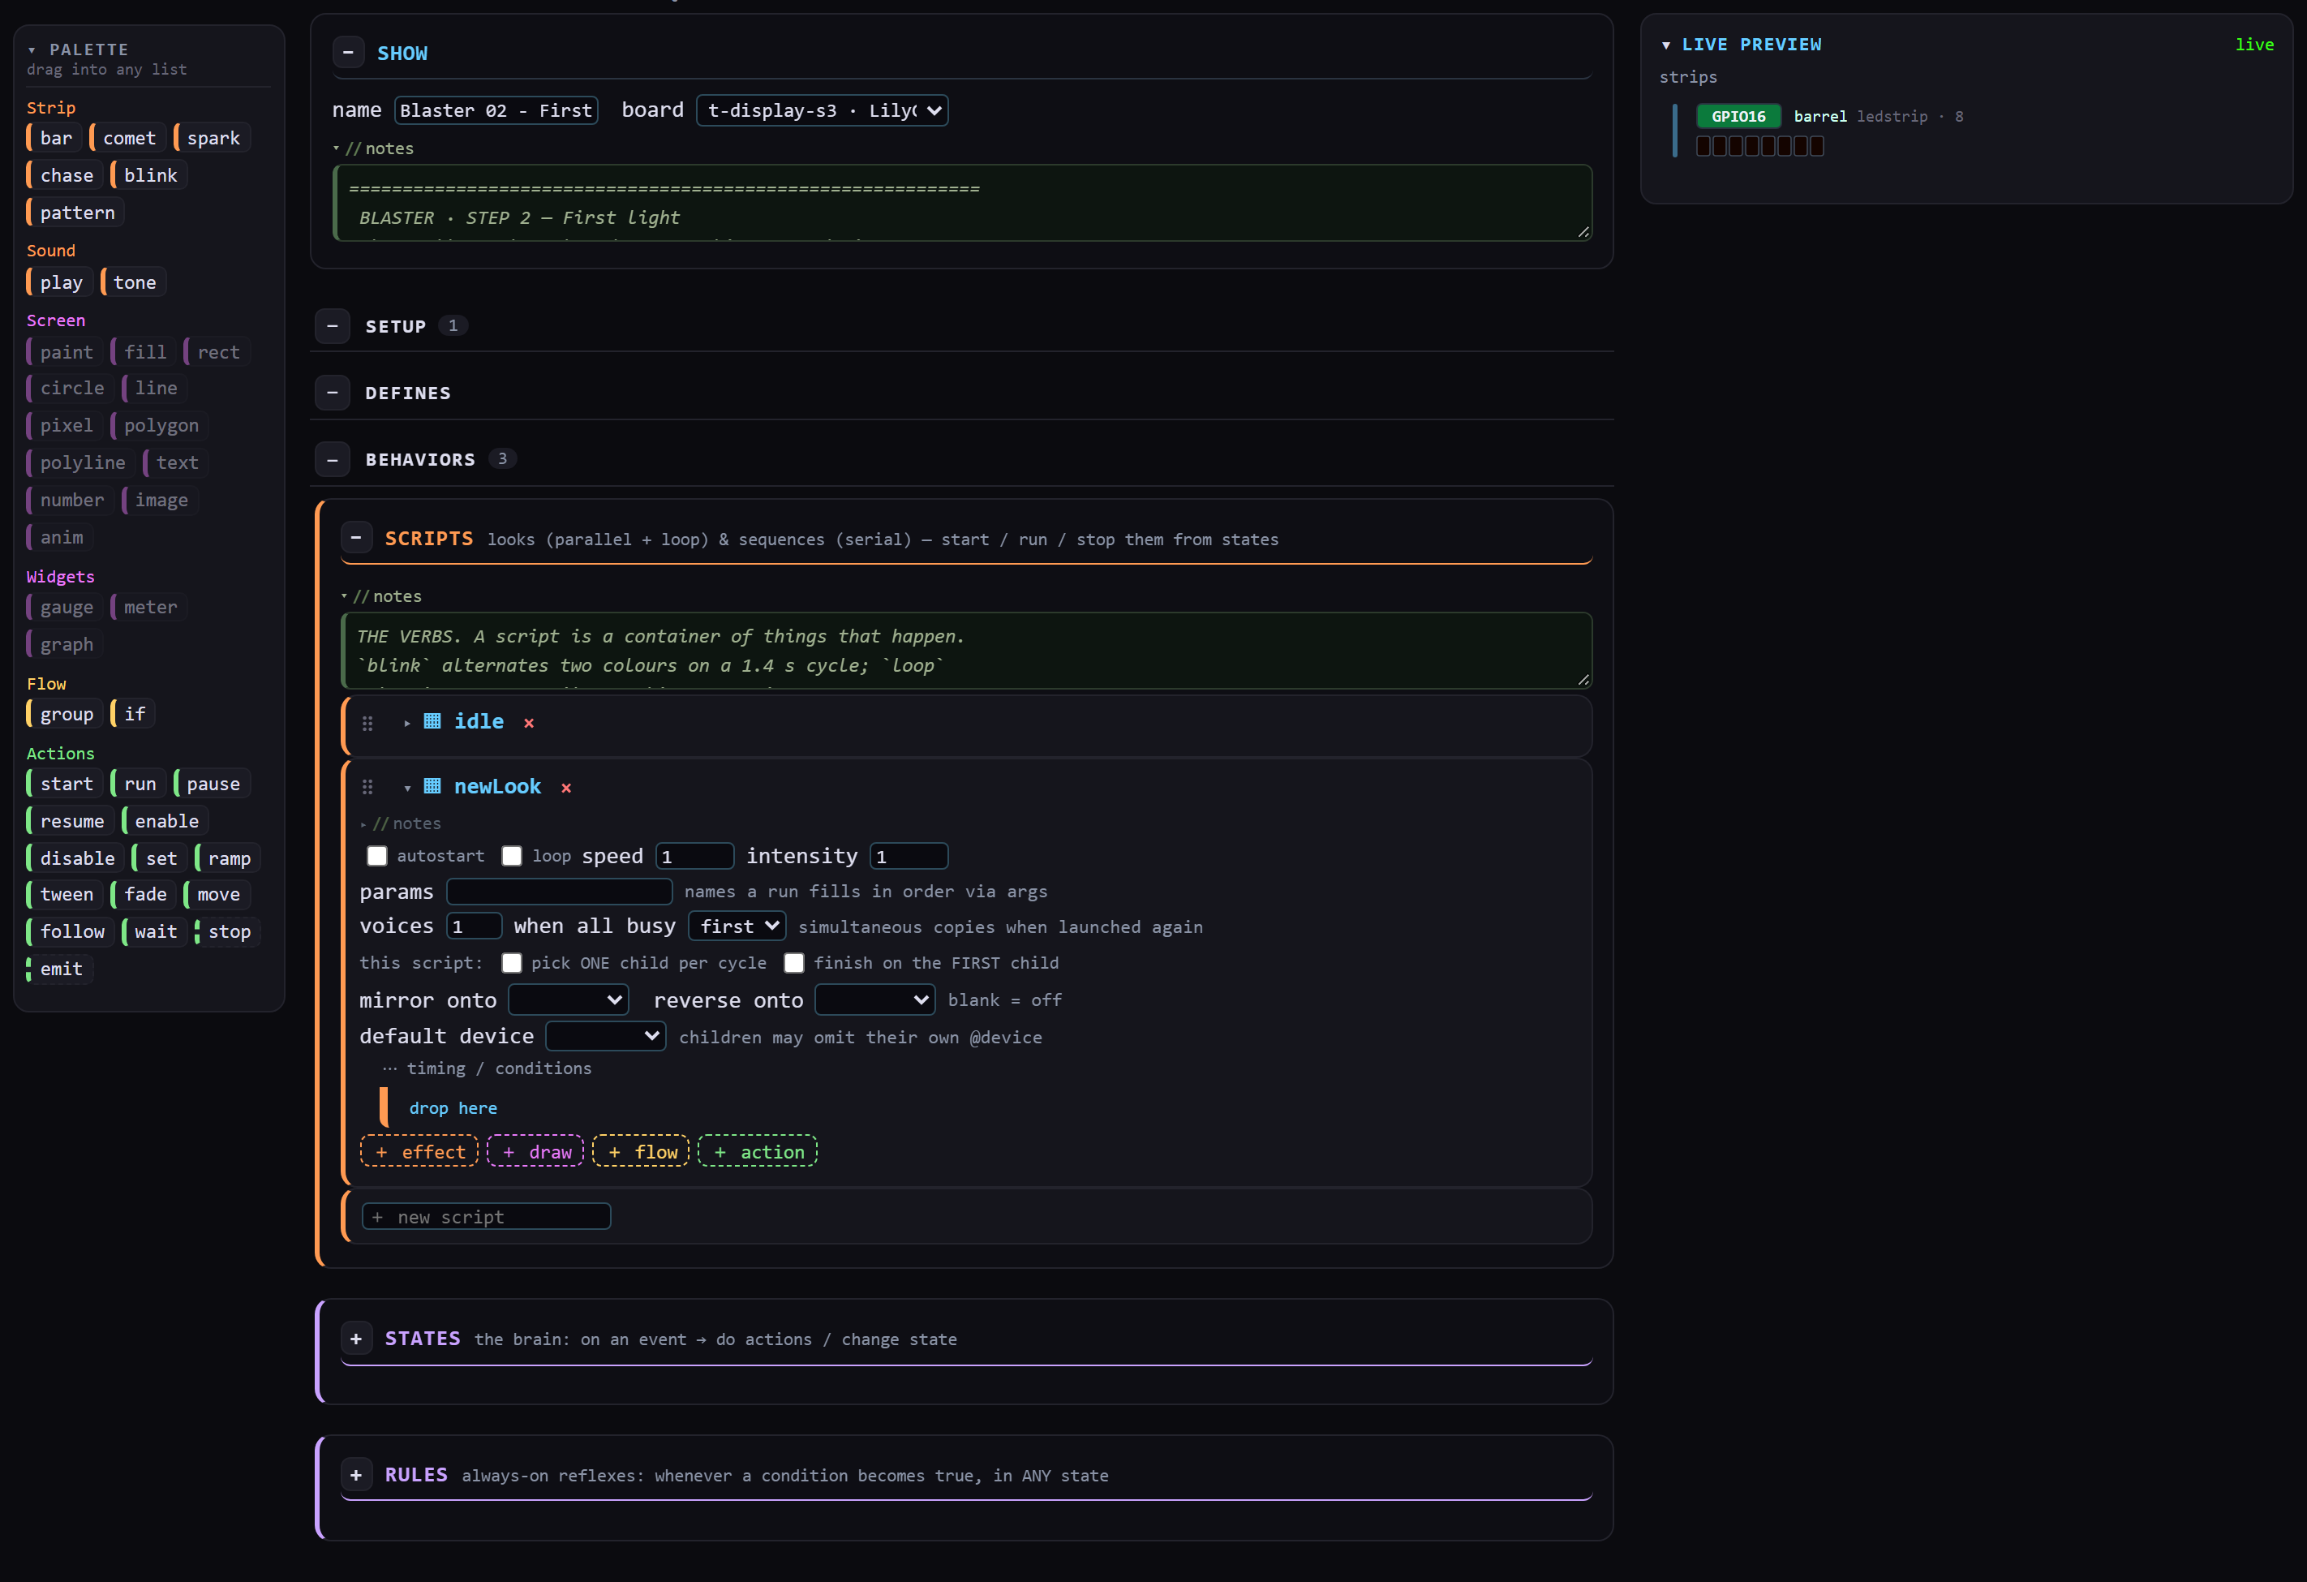Collapse the SHOW section

349,53
